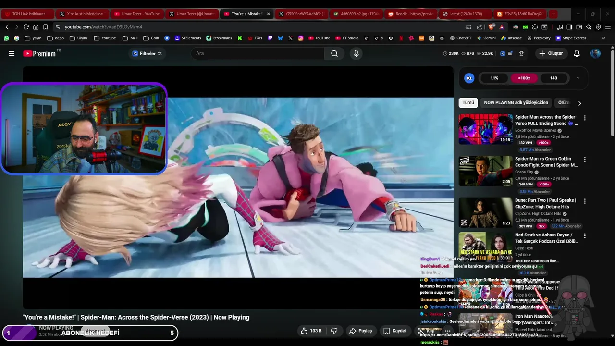
Task: Go back in browser history
Action: (7, 27)
